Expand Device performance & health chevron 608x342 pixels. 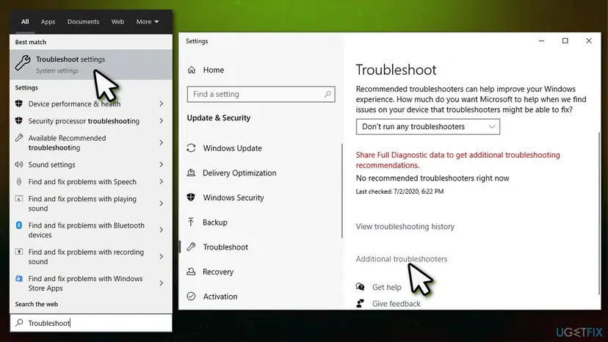(x=162, y=103)
